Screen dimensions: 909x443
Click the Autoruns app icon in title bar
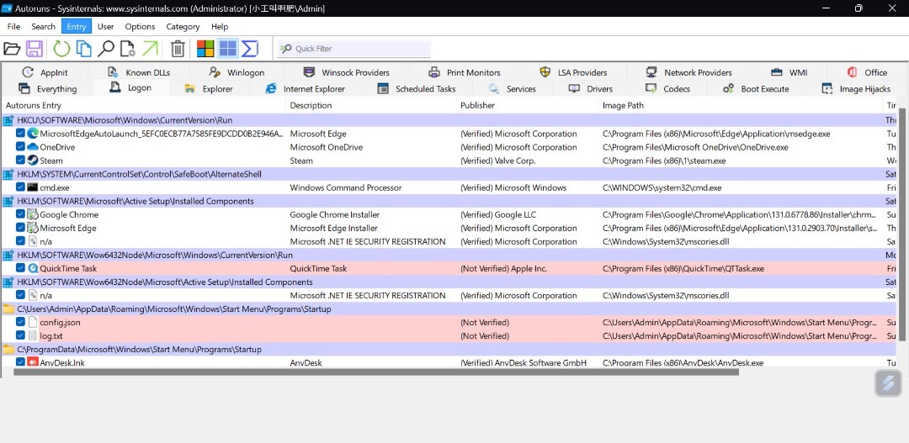(x=7, y=8)
